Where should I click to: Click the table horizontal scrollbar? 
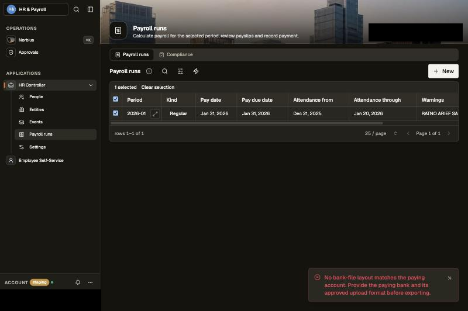tap(246, 123)
